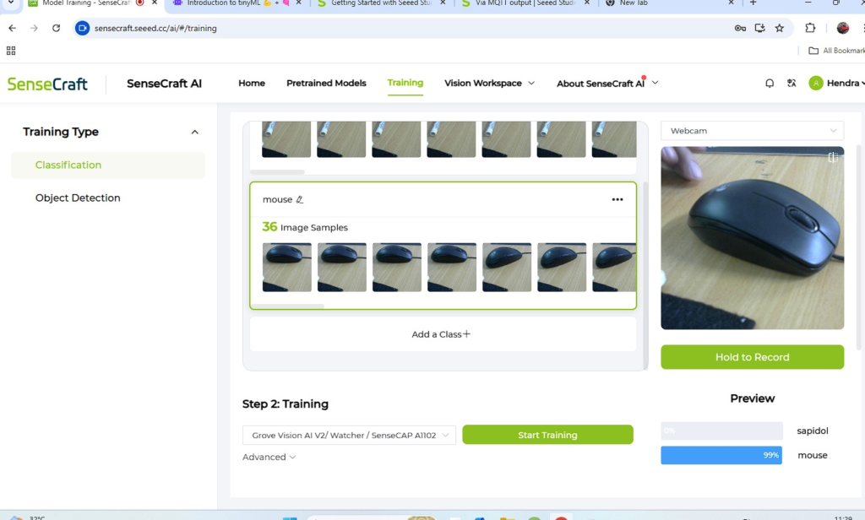Select the Training nav tab
This screenshot has width=865, height=520.
click(405, 83)
